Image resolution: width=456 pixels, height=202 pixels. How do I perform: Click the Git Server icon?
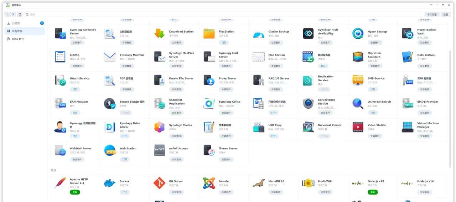[159, 183]
